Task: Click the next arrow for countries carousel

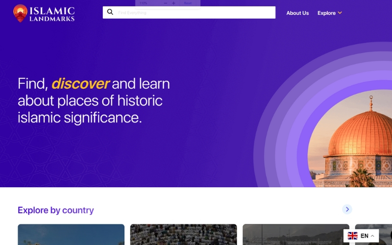Action: click(347, 209)
